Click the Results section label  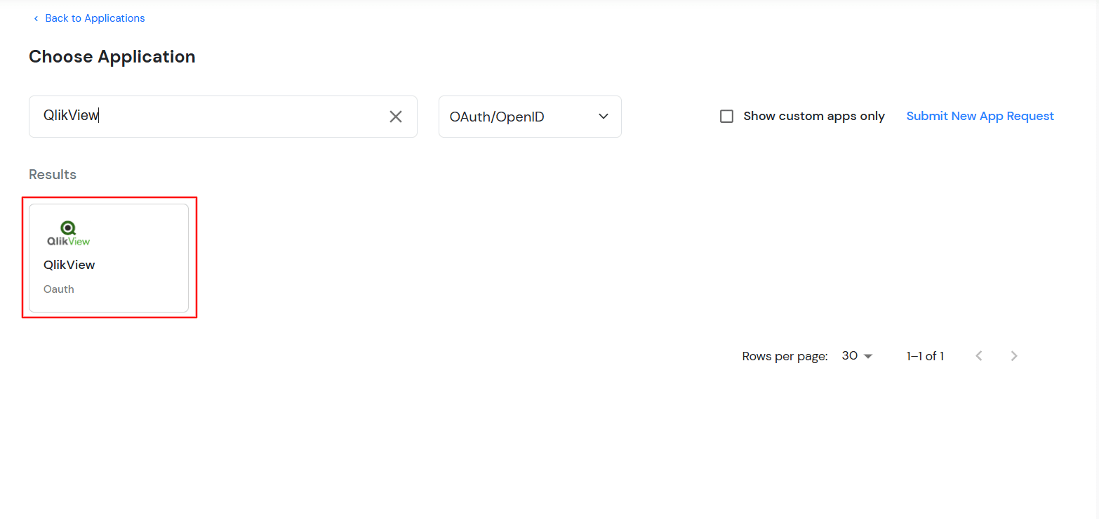(52, 174)
